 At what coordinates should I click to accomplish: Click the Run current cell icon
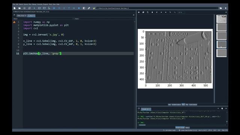(39, 8)
